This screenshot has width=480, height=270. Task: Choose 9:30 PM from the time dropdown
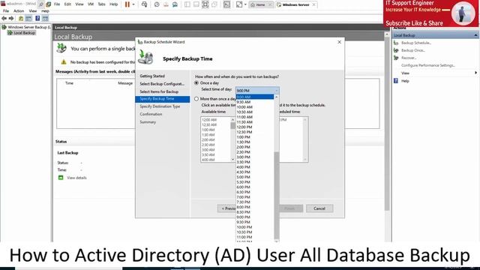[x=255, y=222]
